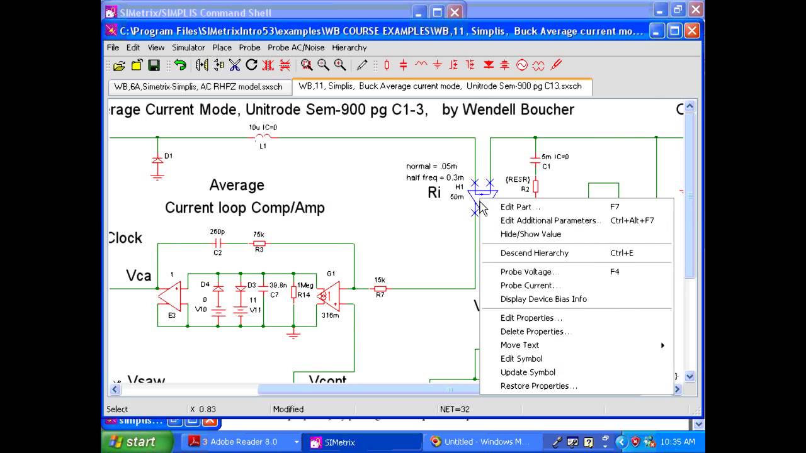Place a capacitor from the toolbar
Screen dimensions: 806x453
point(403,65)
